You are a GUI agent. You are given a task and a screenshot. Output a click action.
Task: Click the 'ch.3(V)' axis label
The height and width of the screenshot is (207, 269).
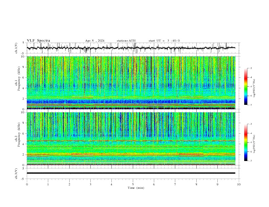(x=16, y=174)
